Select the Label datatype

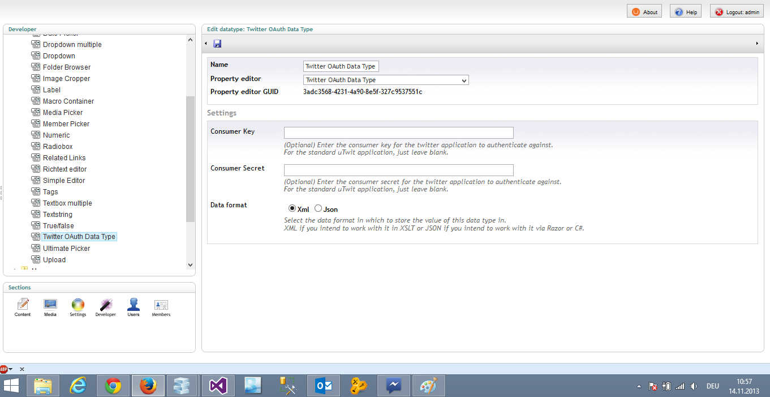pos(51,89)
